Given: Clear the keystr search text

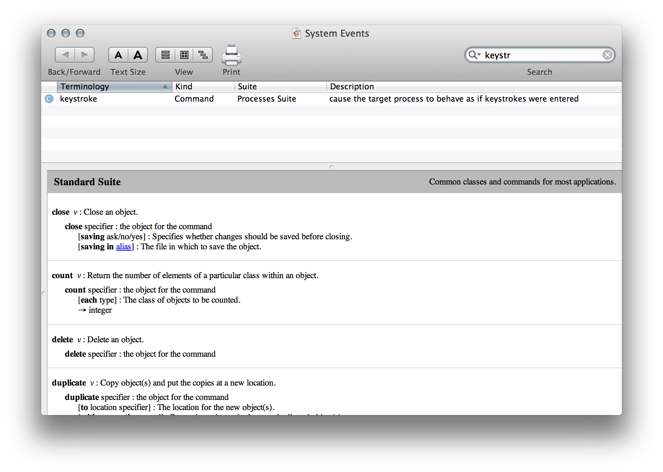Looking at the screenshot, I should (607, 55).
